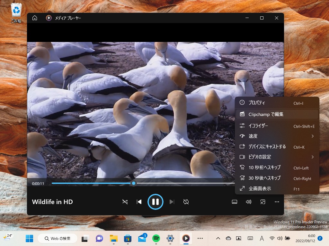Viewport: 329px width, 246px height.
Task: Open Settings gear in taskbar
Action: click(170, 238)
